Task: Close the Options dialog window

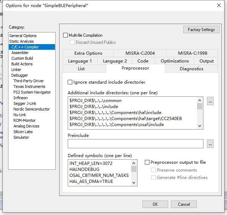Action: [220, 5]
